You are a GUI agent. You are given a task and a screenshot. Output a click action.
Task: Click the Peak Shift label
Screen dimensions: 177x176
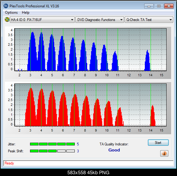click(x=16, y=151)
